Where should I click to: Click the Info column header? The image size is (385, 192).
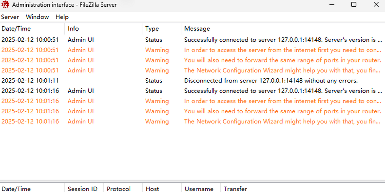[73, 28]
